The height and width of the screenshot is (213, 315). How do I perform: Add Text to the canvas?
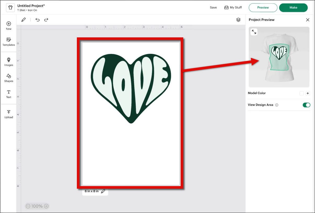click(9, 94)
